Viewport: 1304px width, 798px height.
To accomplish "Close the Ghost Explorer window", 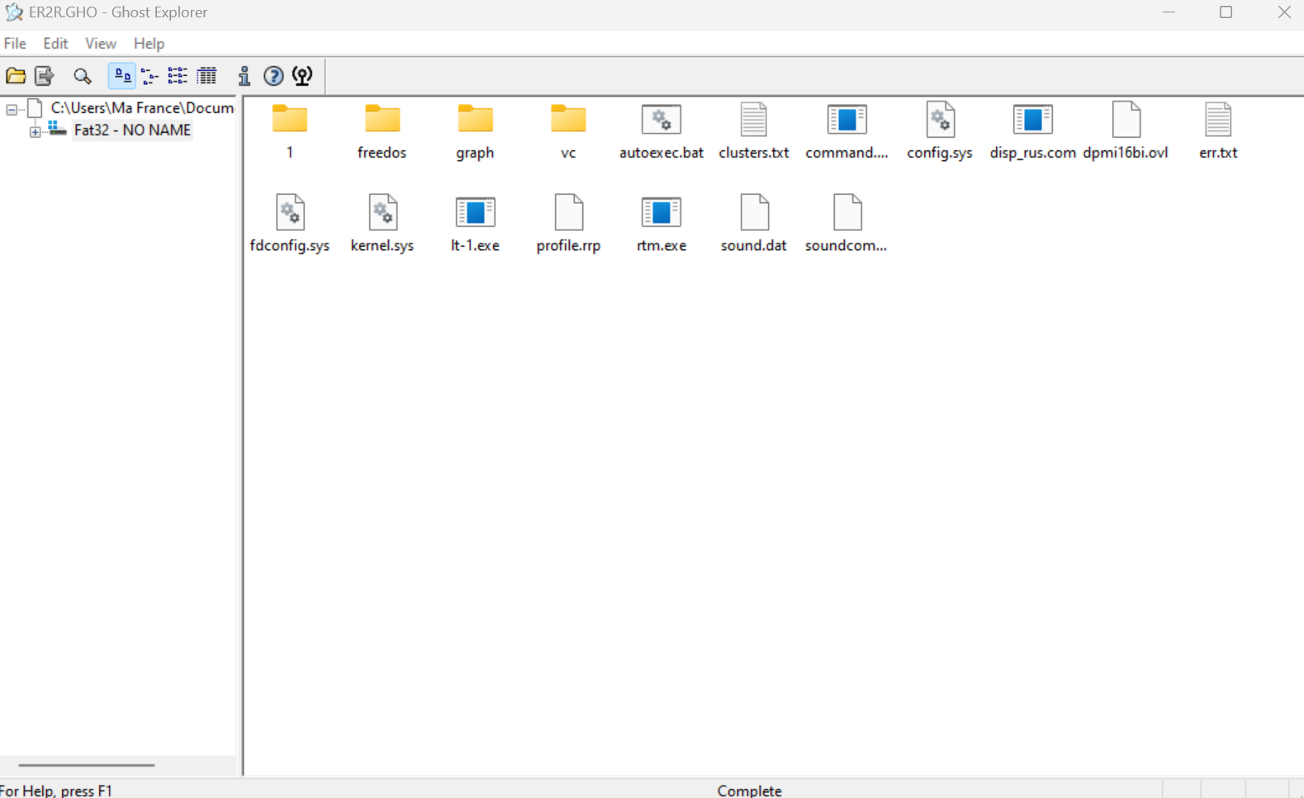I will [1284, 12].
